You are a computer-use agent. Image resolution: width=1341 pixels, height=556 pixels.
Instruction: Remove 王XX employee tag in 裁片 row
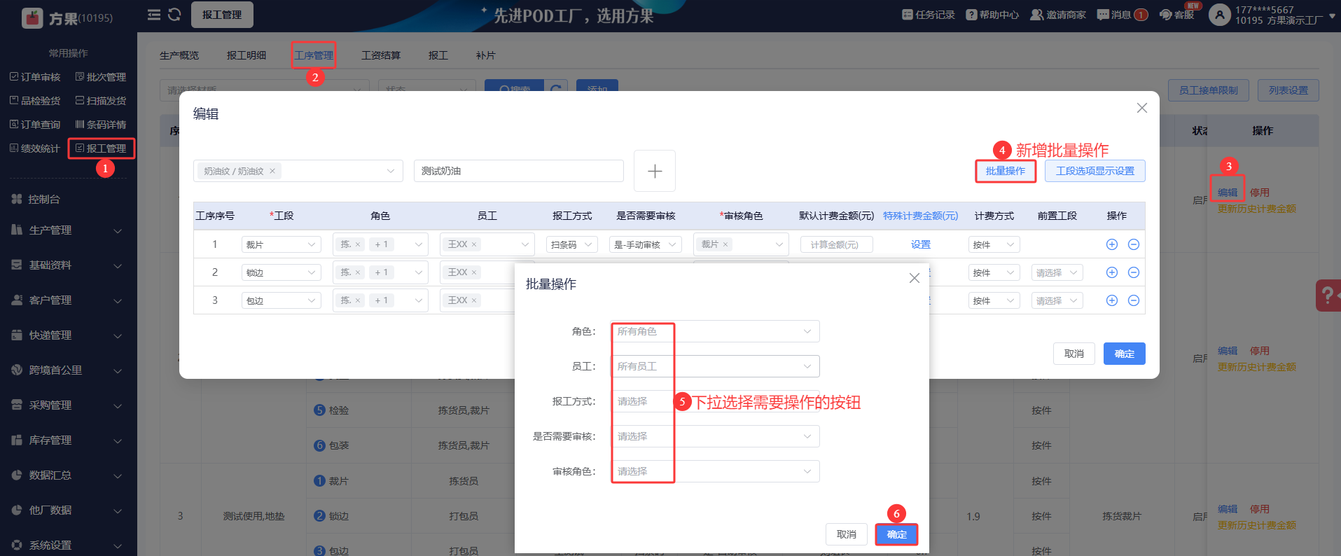[474, 244]
